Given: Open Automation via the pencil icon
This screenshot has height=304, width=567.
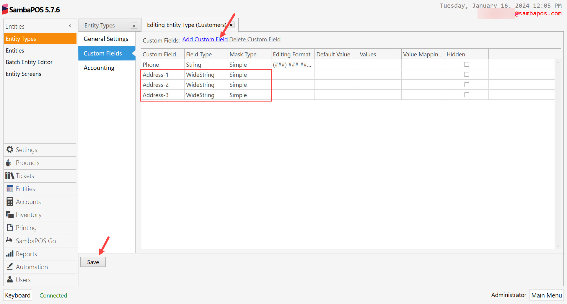Looking at the screenshot, I should [x=9, y=267].
